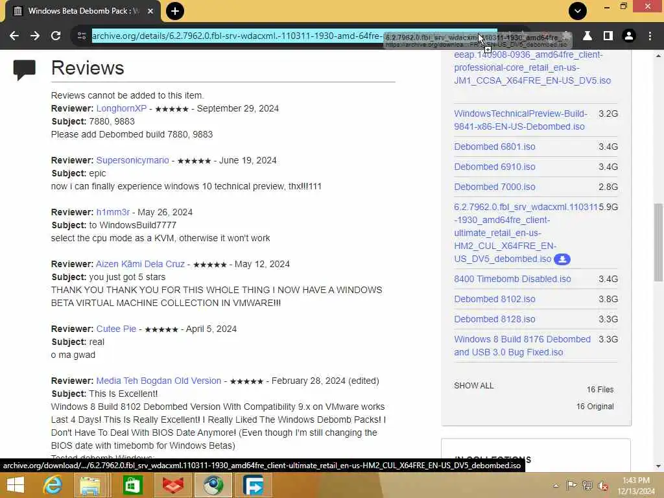Download the 8400 Timebomb Disabled.iso file
Viewport: 664px width, 498px height.
(x=512, y=279)
